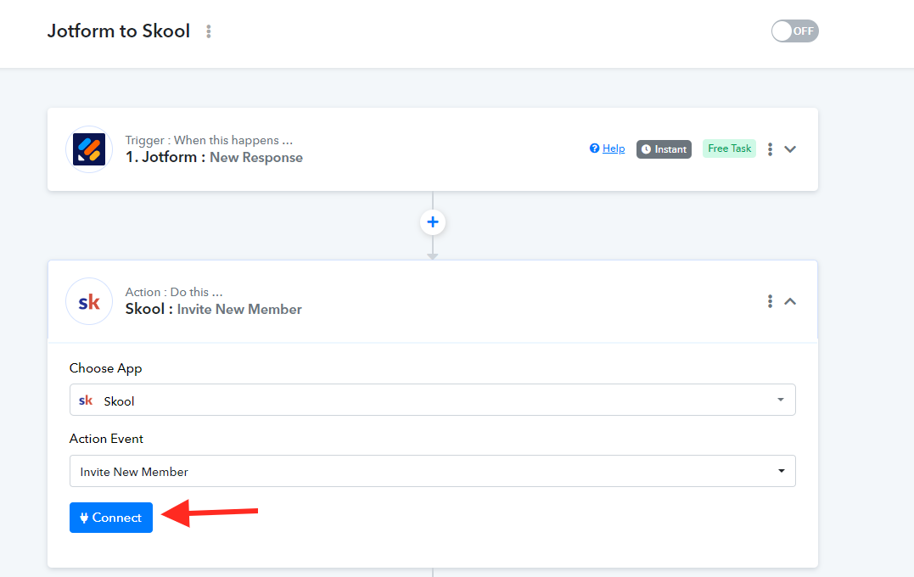This screenshot has width=914, height=577.
Task: Click the Choose App dropdown arrow
Action: tap(781, 400)
